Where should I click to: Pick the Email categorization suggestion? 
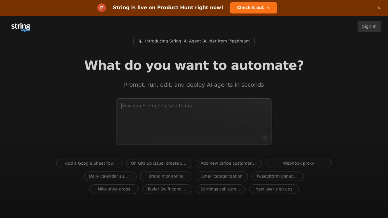[222, 176]
